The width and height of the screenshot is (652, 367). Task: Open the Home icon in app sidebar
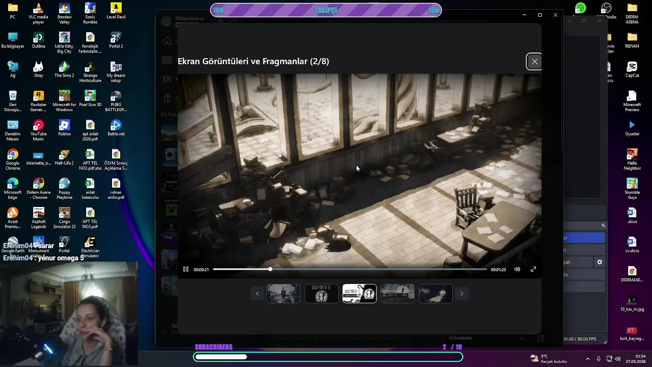tap(167, 41)
